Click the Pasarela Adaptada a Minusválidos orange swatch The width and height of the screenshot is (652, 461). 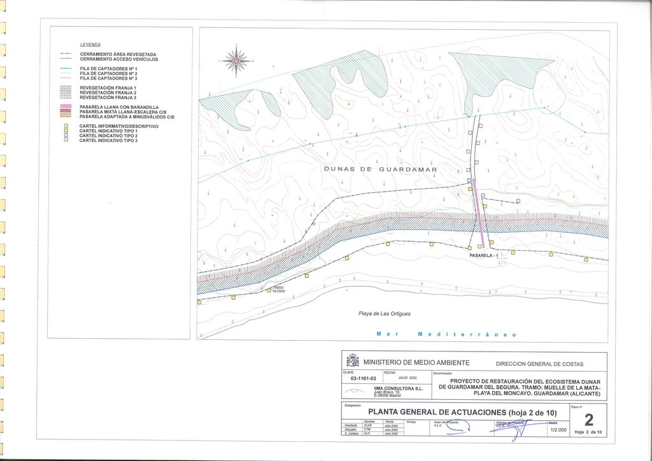(x=65, y=117)
